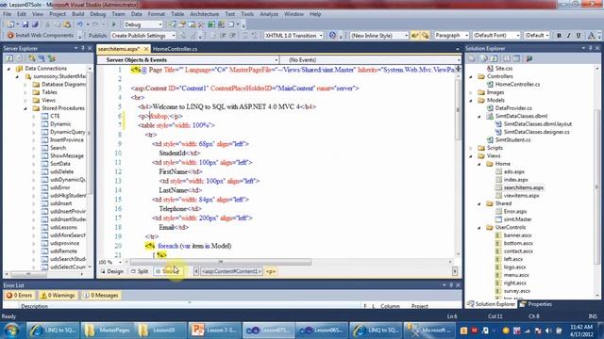Screen dimensions: 604x339
Task: Open the Build menu
Action: [x=77, y=14]
